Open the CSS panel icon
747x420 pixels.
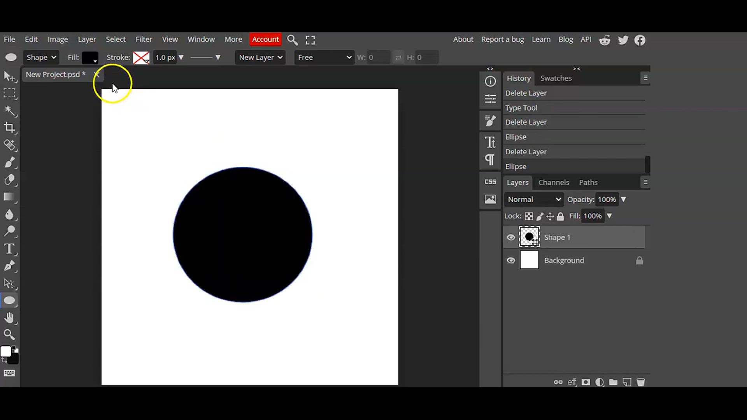[x=490, y=182]
